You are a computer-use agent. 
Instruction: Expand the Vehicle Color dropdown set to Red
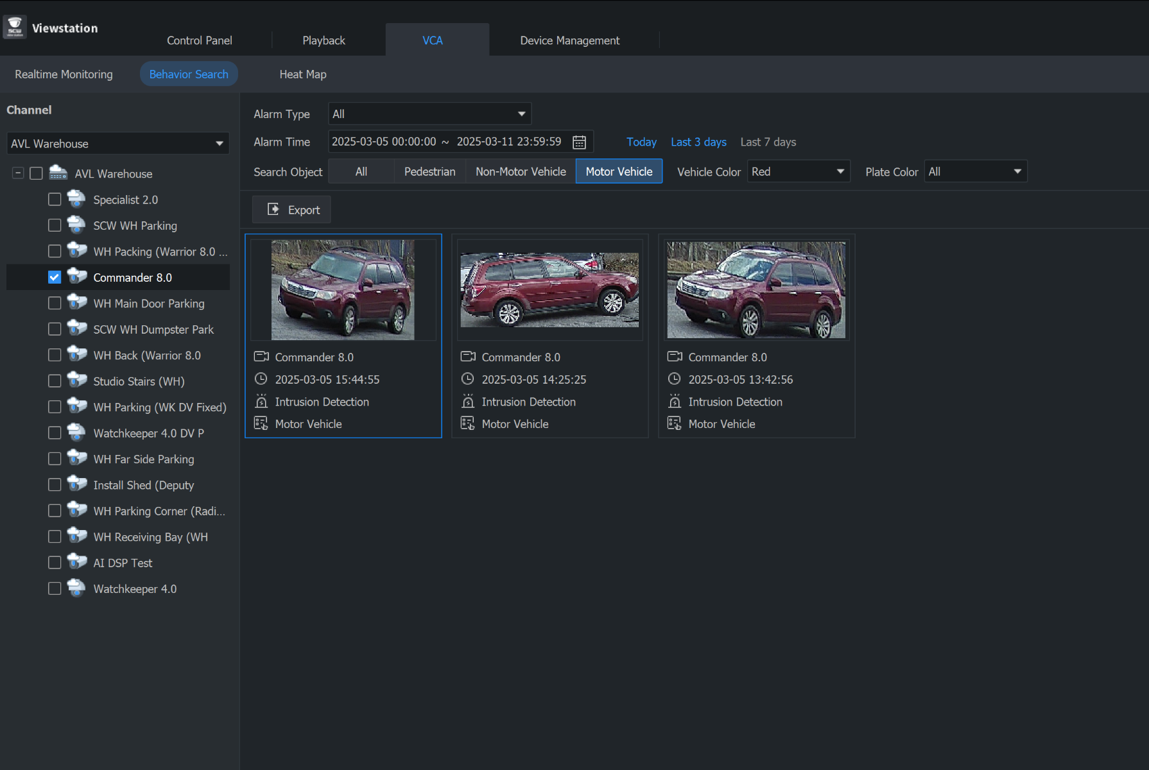coord(798,171)
